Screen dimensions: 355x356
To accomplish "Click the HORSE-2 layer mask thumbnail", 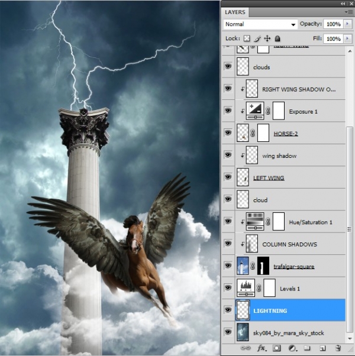I will [x=263, y=133].
